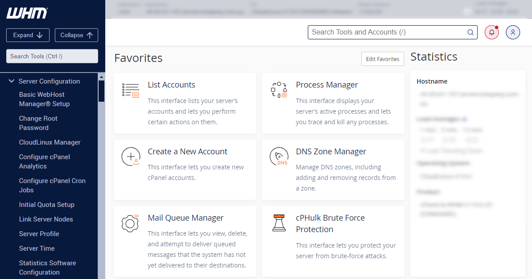Go to Server Time in sidebar
532x279 pixels.
pyautogui.click(x=37, y=248)
